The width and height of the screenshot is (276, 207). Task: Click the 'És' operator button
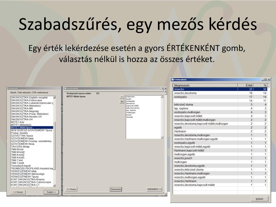pos(122,102)
